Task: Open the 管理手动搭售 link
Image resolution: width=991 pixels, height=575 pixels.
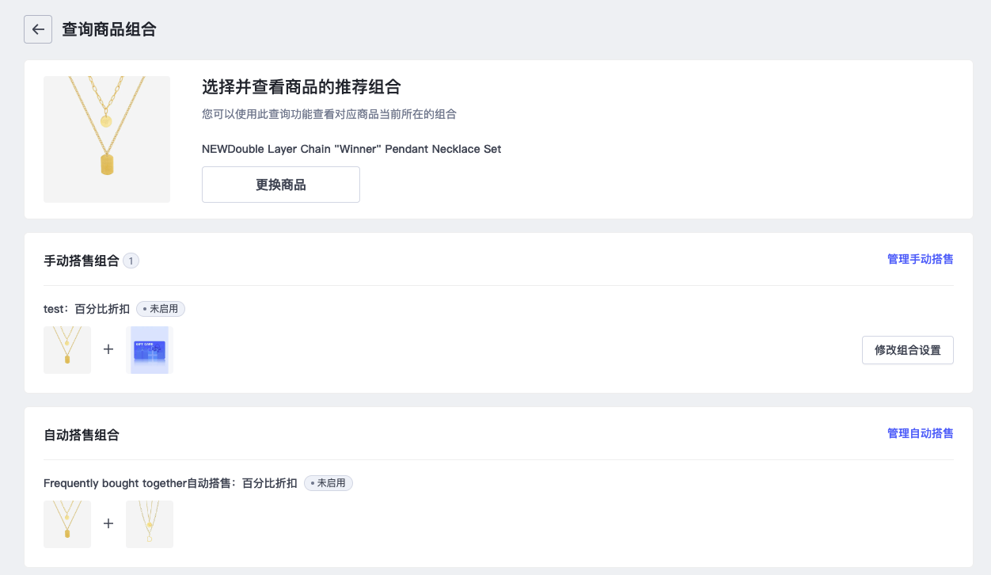Action: (920, 259)
